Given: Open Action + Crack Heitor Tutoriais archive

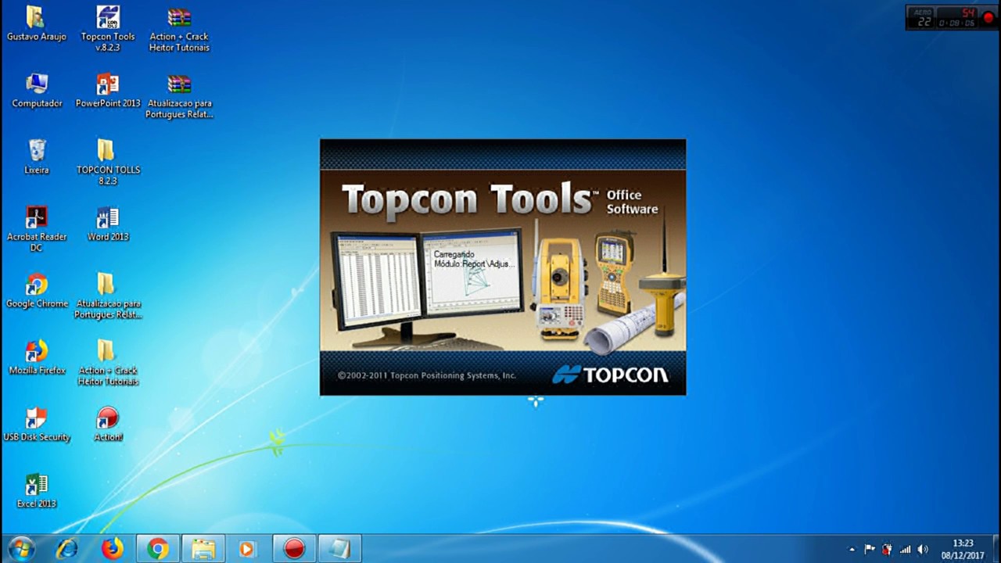Looking at the screenshot, I should pos(179,29).
